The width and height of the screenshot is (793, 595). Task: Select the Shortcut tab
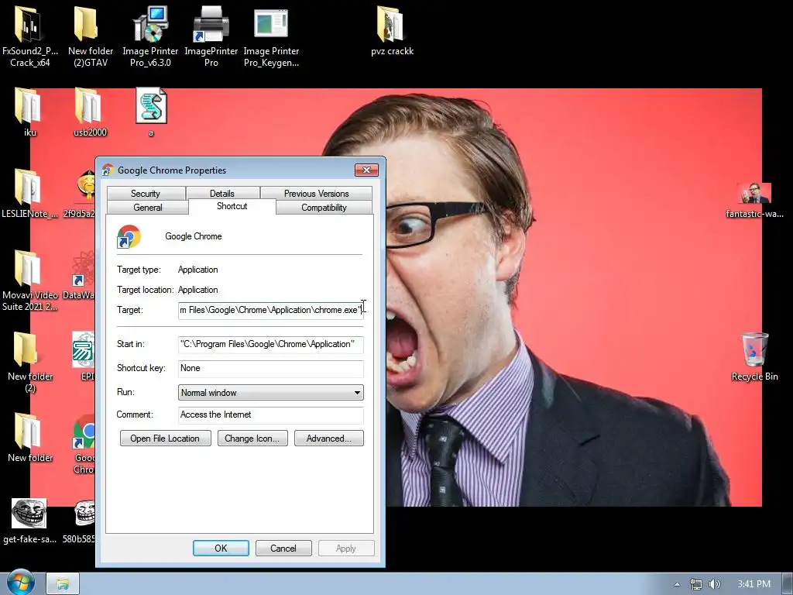(x=232, y=206)
